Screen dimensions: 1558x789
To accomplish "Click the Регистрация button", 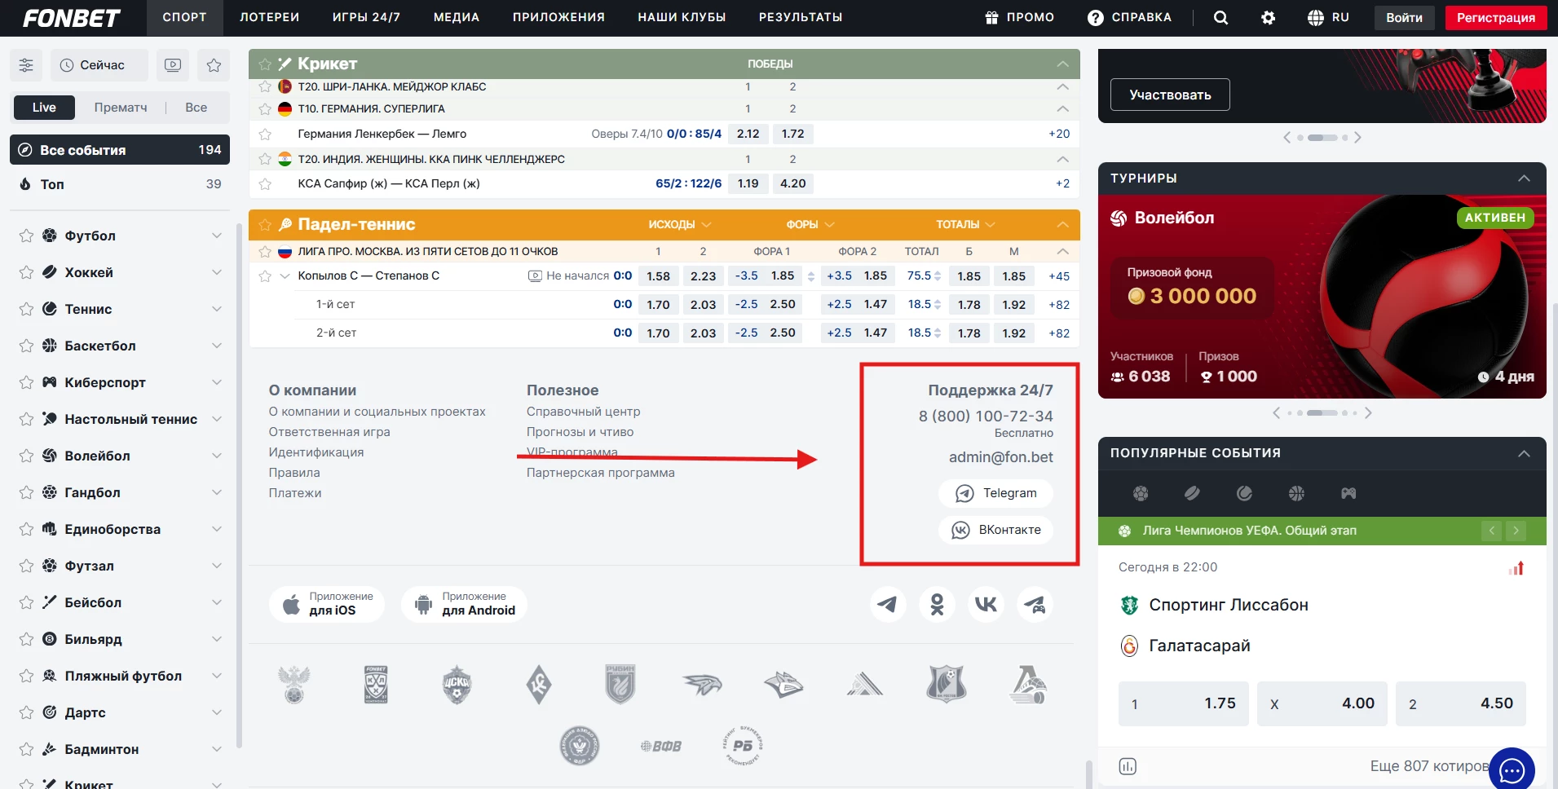I will [1496, 18].
